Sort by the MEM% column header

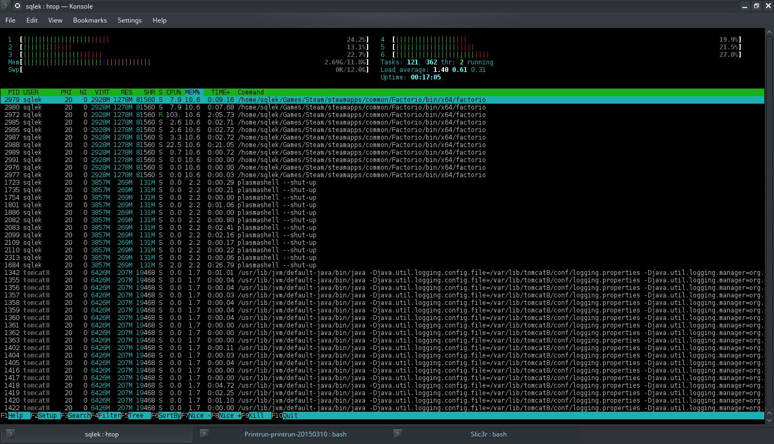[192, 92]
